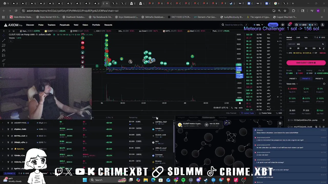The image size is (328, 184).
Task: Click the Axiom address bar URL
Action: click(72, 11)
